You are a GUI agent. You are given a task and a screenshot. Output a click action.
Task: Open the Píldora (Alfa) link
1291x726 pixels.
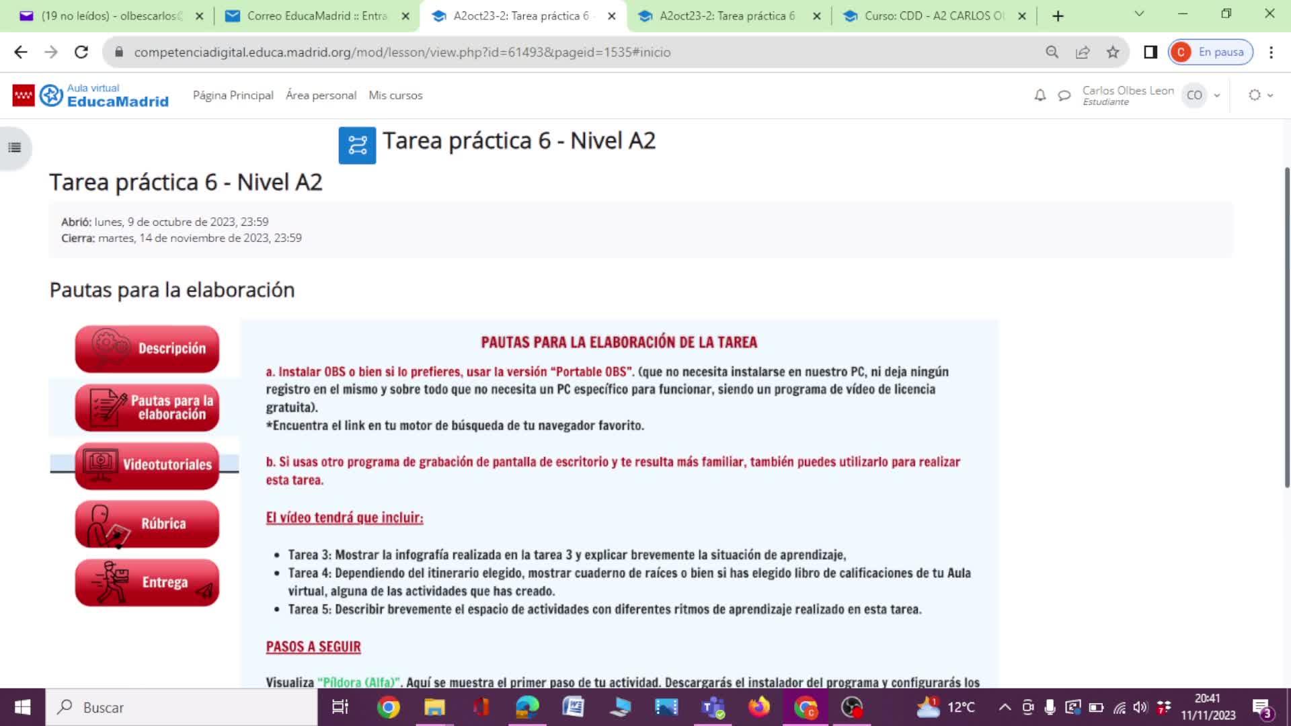pyautogui.click(x=358, y=682)
